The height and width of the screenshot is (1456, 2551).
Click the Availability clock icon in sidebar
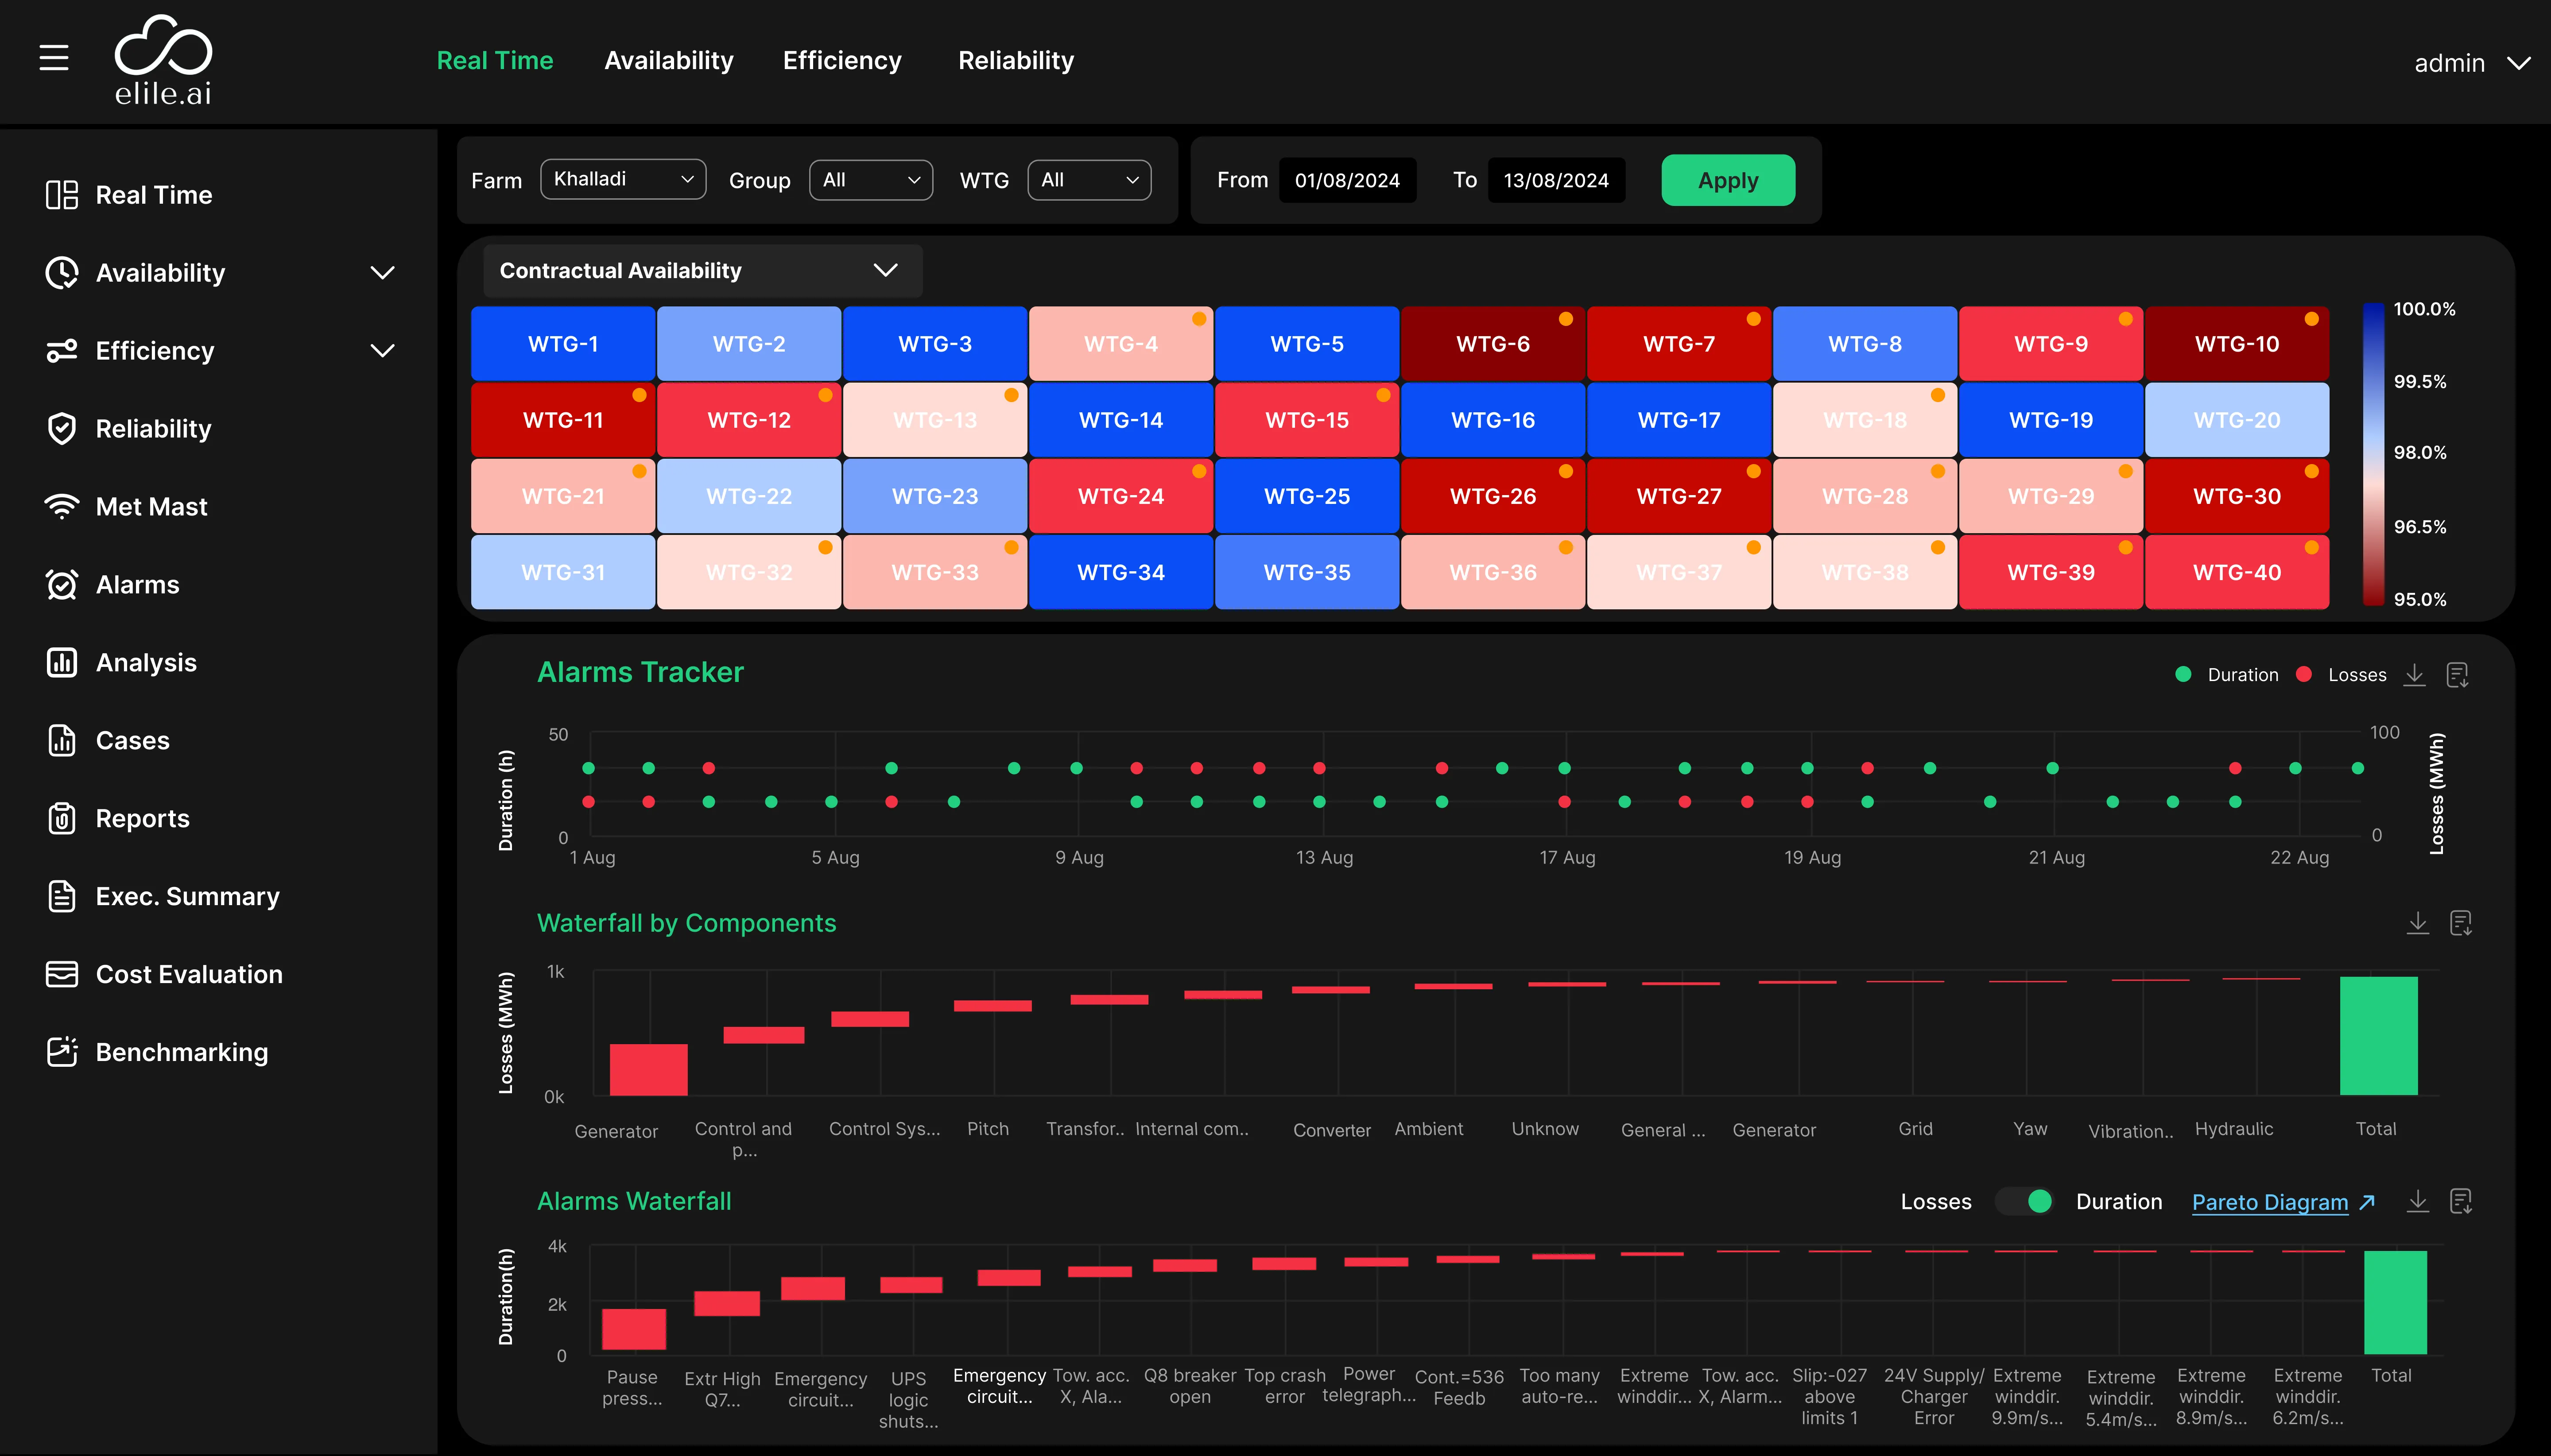[62, 273]
